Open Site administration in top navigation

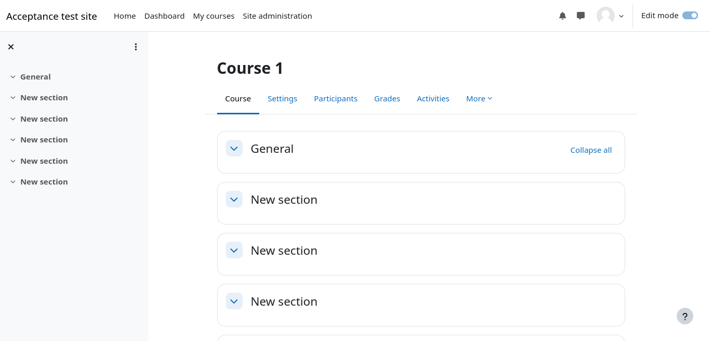click(277, 16)
